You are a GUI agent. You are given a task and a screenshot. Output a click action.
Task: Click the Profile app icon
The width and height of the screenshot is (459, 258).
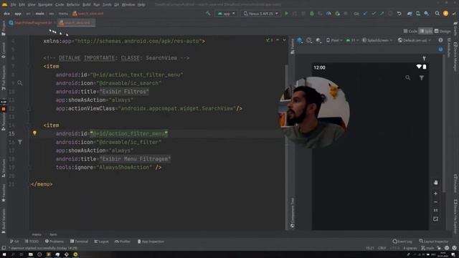pyautogui.click(x=328, y=14)
